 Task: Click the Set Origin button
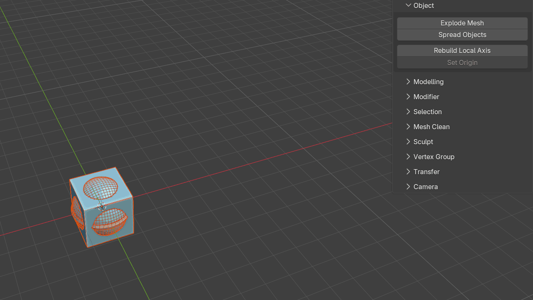tap(462, 62)
